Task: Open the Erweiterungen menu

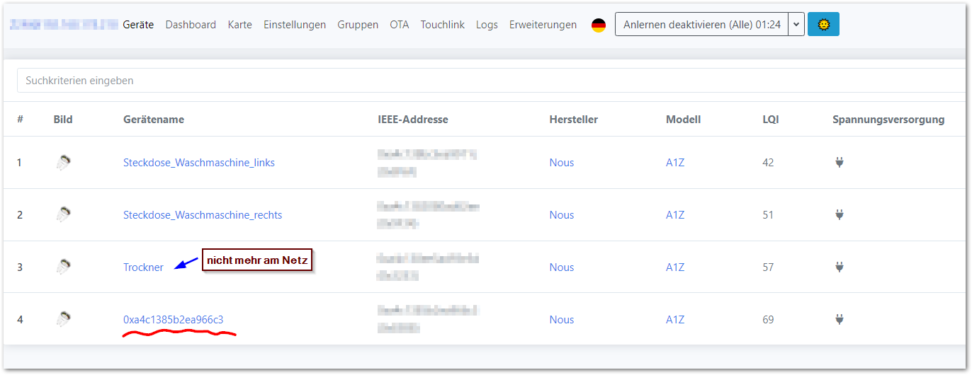Action: (543, 25)
